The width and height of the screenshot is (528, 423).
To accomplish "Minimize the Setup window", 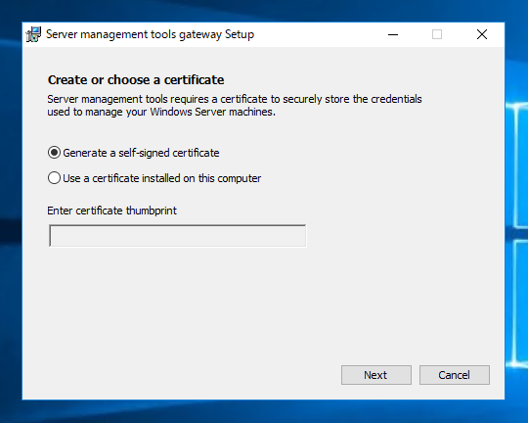I will click(393, 34).
